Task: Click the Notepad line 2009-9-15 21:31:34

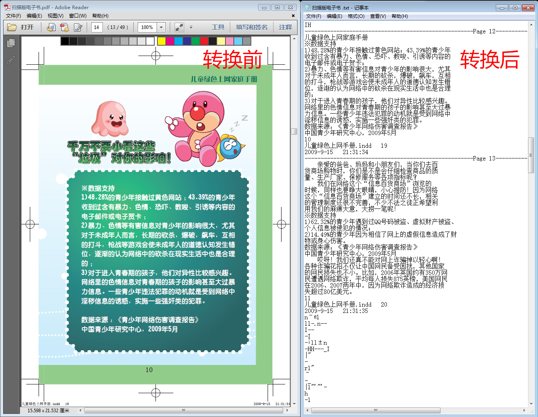Action: click(x=336, y=152)
